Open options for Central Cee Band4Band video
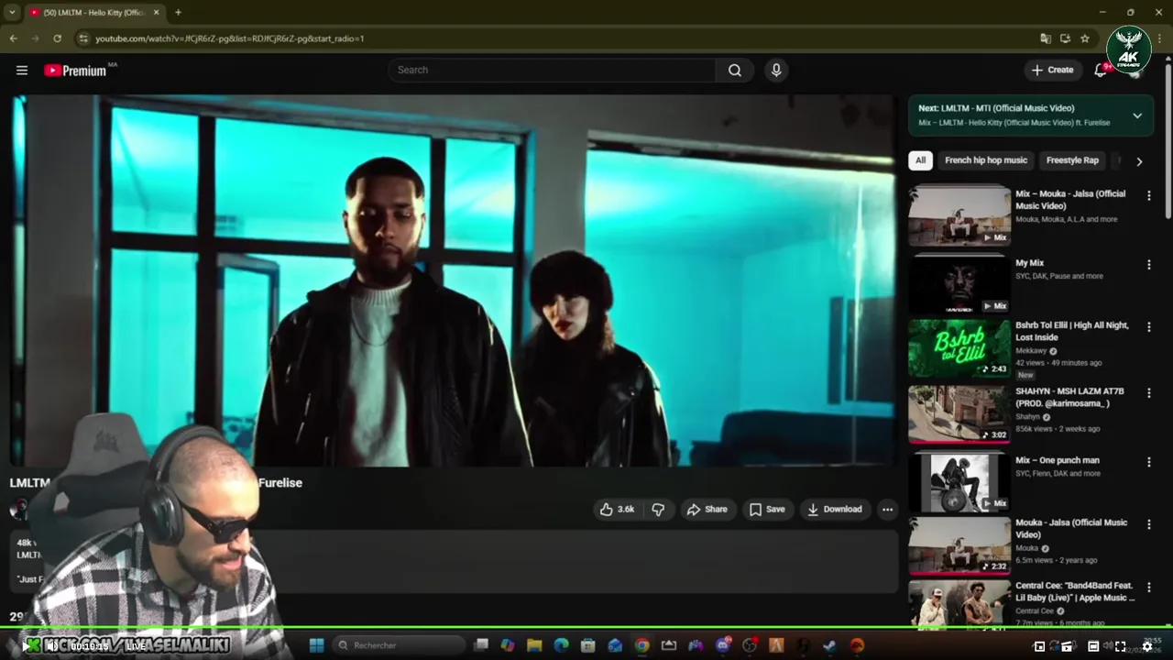The height and width of the screenshot is (660, 1173). pos(1148,588)
